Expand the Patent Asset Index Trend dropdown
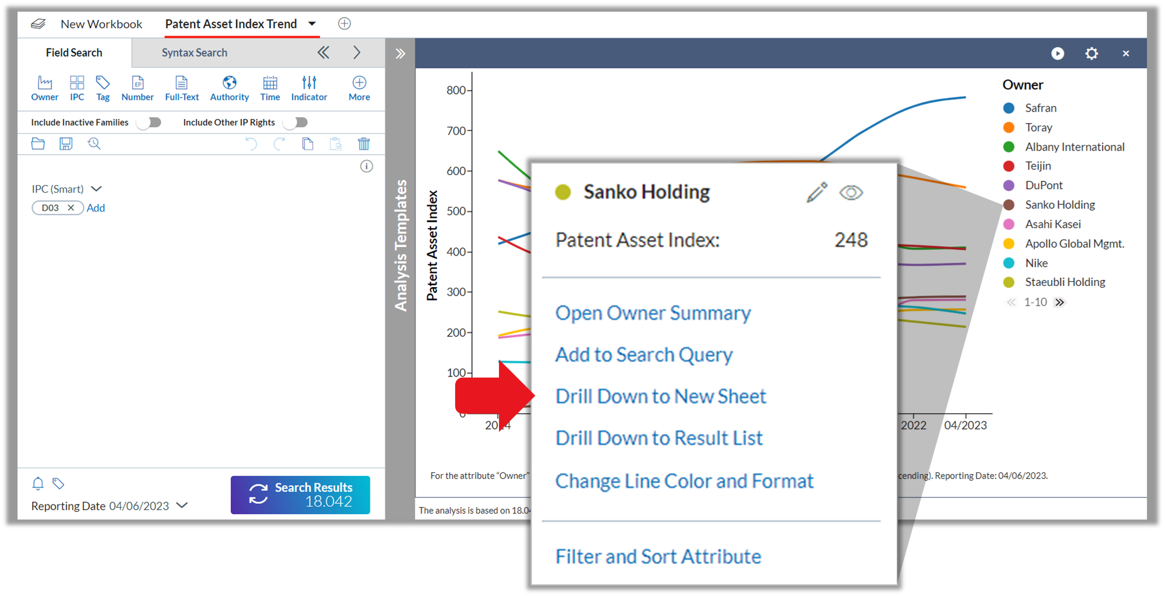This screenshot has width=1165, height=596. (312, 24)
